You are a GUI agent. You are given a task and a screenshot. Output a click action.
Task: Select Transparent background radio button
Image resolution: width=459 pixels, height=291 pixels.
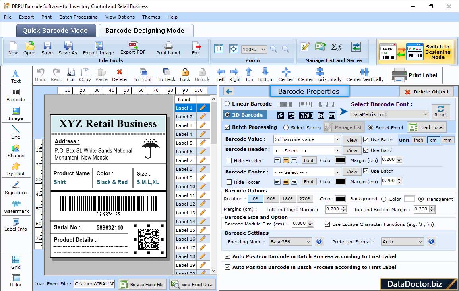(421, 199)
